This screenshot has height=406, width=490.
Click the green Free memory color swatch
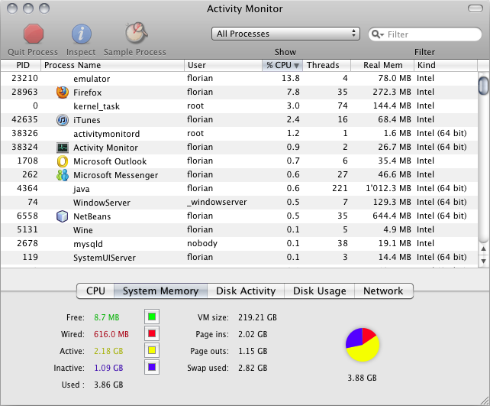pyautogui.click(x=151, y=317)
